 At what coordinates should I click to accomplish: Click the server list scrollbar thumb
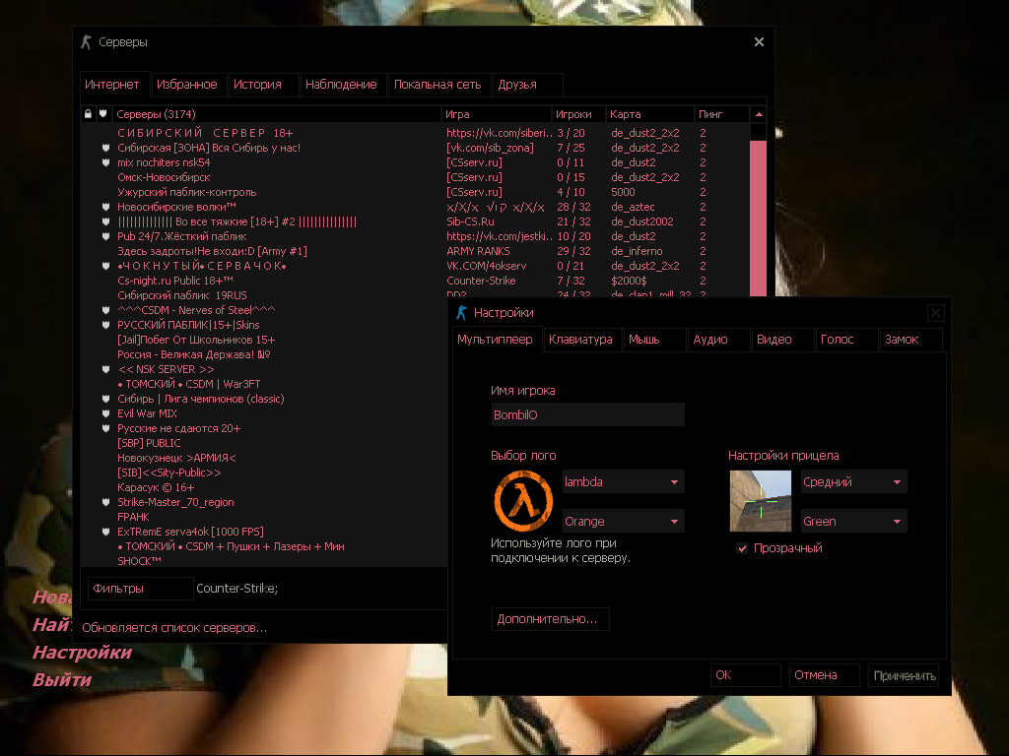[758, 219]
